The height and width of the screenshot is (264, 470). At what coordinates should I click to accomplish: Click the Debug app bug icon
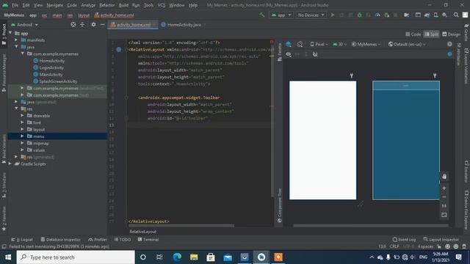(x=359, y=15)
